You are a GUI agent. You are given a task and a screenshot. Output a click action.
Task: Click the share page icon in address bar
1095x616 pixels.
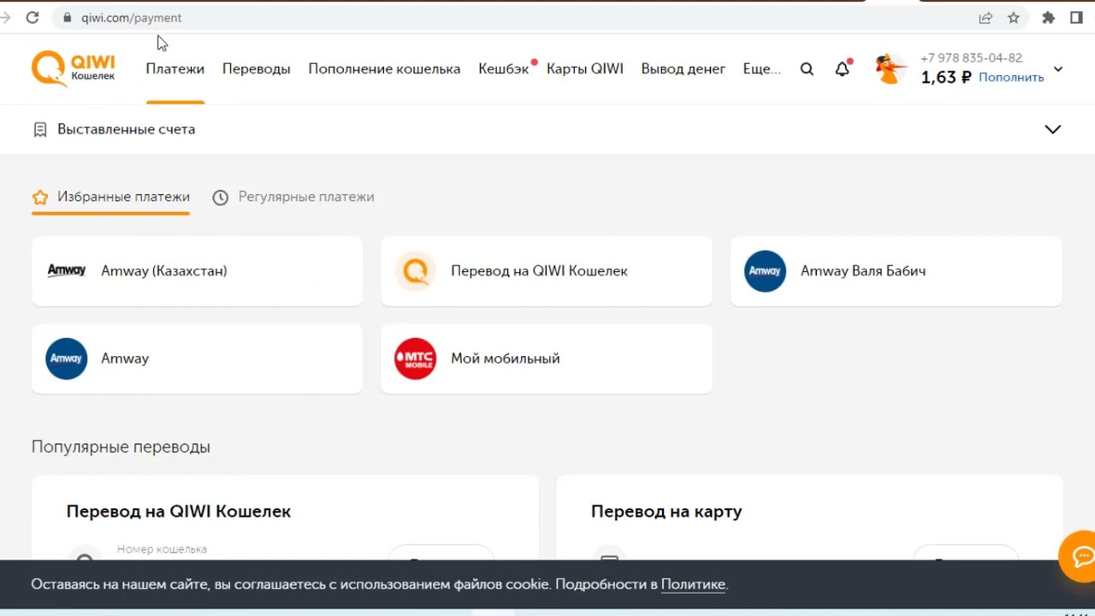(985, 17)
